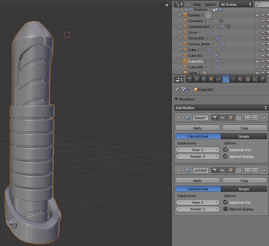Collapse the Modifiers section triangle

176,99
